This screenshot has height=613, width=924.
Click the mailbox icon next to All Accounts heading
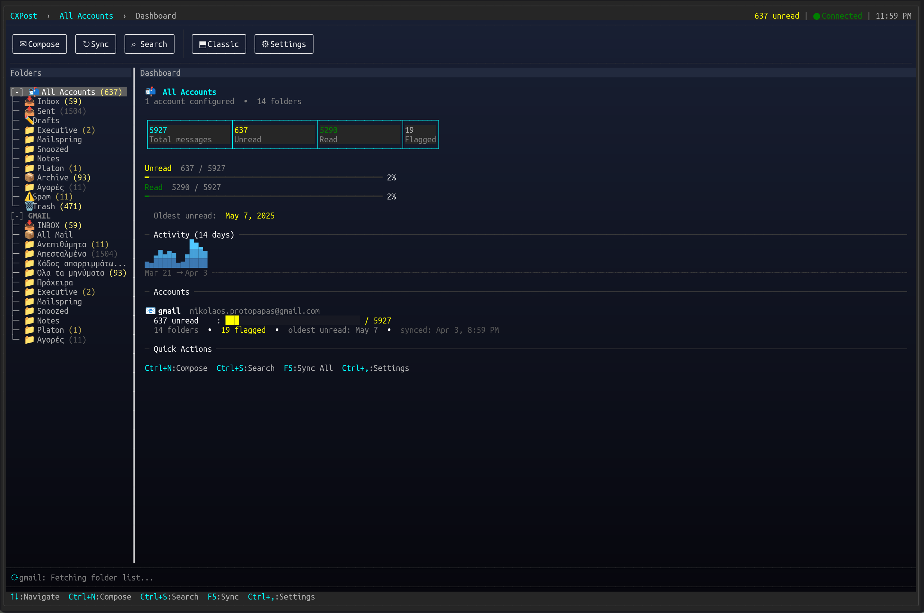(x=150, y=92)
